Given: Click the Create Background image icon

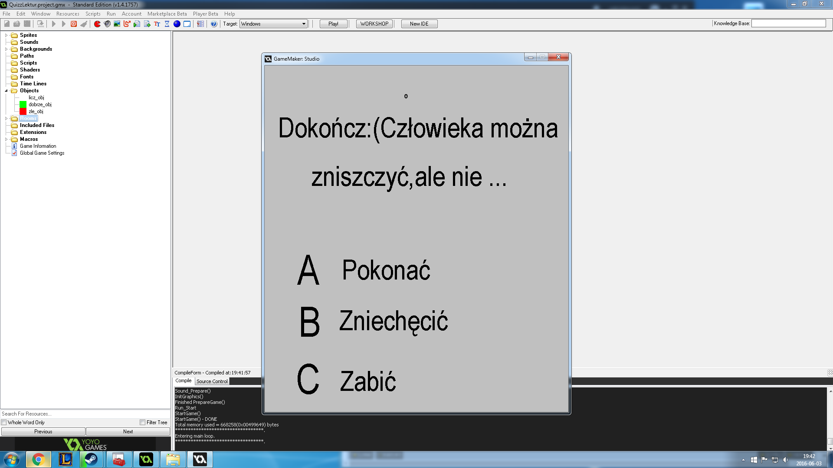Looking at the screenshot, I should tap(117, 24).
